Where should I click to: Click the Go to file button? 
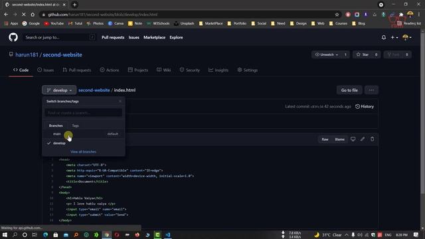pyautogui.click(x=349, y=90)
